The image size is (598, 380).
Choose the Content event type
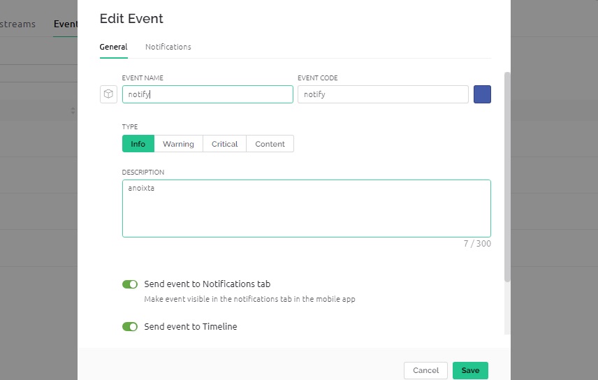tap(270, 144)
